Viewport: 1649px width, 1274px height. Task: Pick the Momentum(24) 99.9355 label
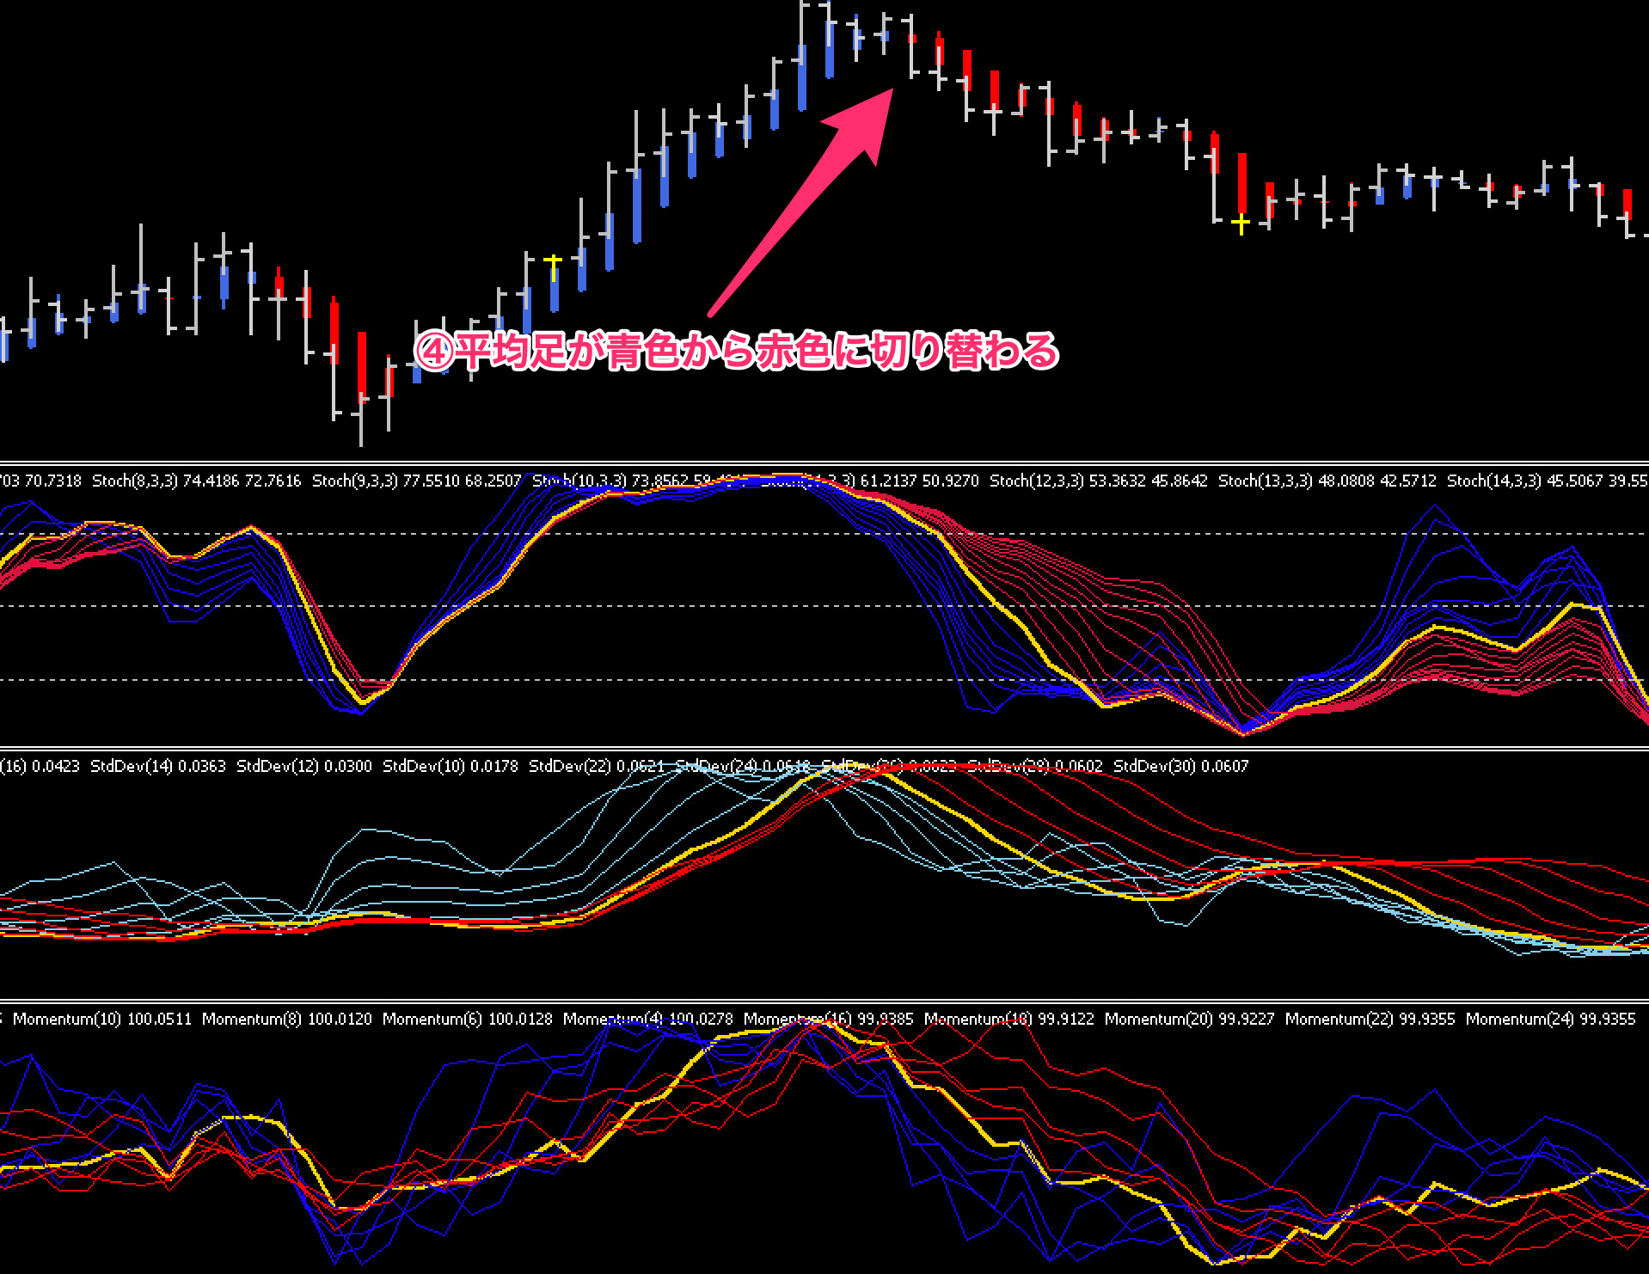tap(1551, 1019)
